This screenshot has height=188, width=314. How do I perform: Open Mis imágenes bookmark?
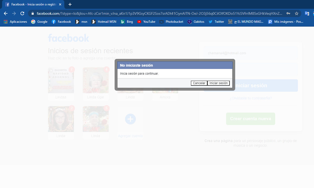coord(286,22)
